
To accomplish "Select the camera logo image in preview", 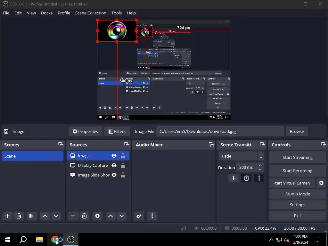I will (x=117, y=31).
